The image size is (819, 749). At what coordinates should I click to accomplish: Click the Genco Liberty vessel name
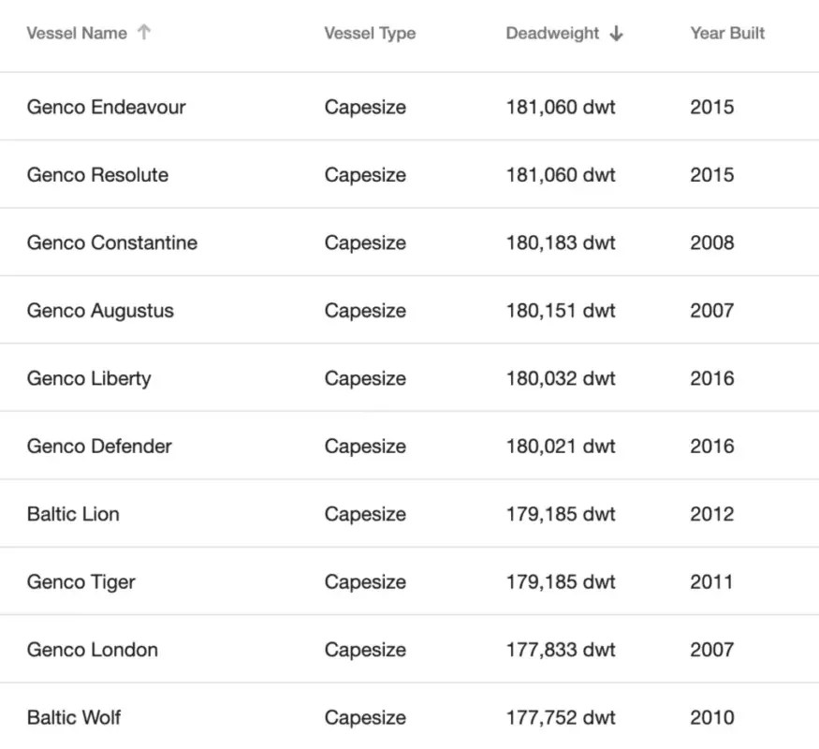[x=90, y=378]
